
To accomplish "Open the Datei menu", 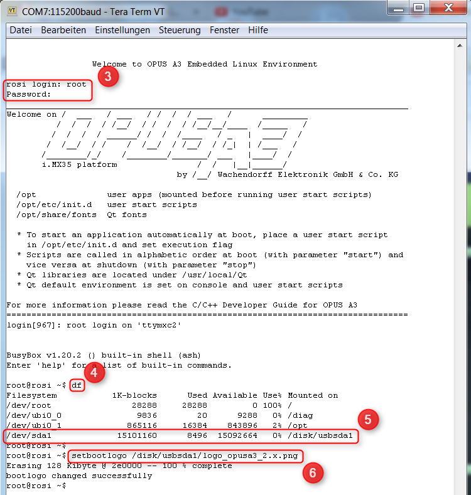I will pyautogui.click(x=21, y=30).
